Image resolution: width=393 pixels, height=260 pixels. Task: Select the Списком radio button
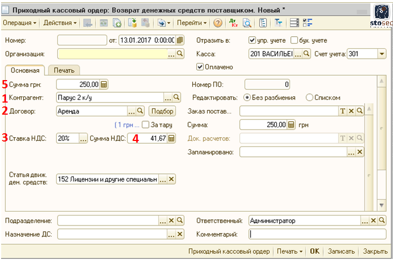309,98
